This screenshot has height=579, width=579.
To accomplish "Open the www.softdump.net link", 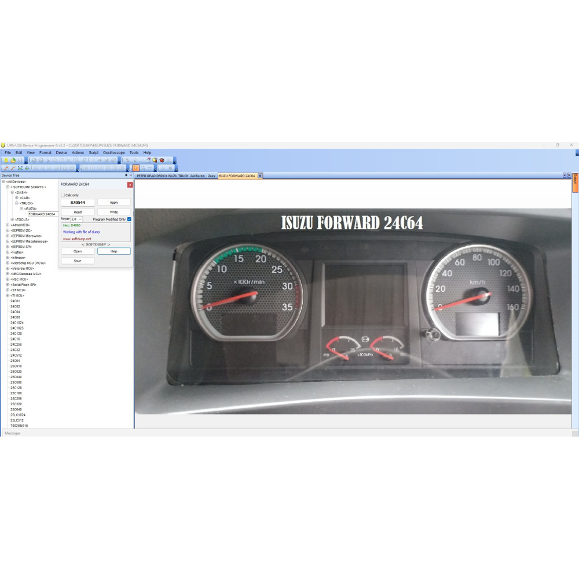I will point(77,239).
